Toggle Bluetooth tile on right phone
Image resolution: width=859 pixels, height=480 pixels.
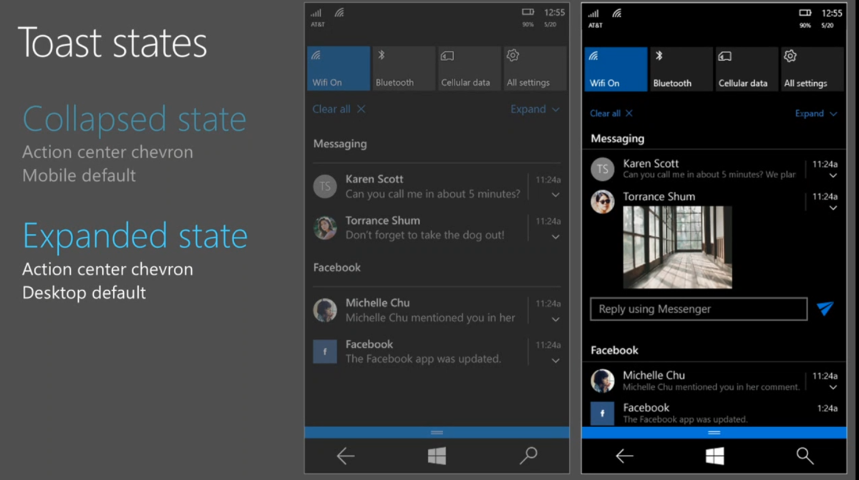pos(679,69)
